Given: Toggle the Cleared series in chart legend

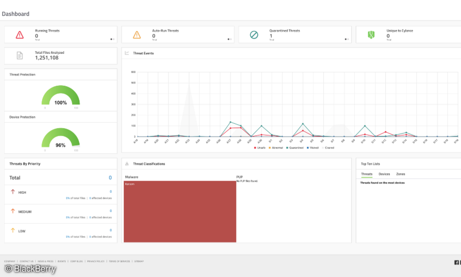Looking at the screenshot, I should pyautogui.click(x=328, y=148).
